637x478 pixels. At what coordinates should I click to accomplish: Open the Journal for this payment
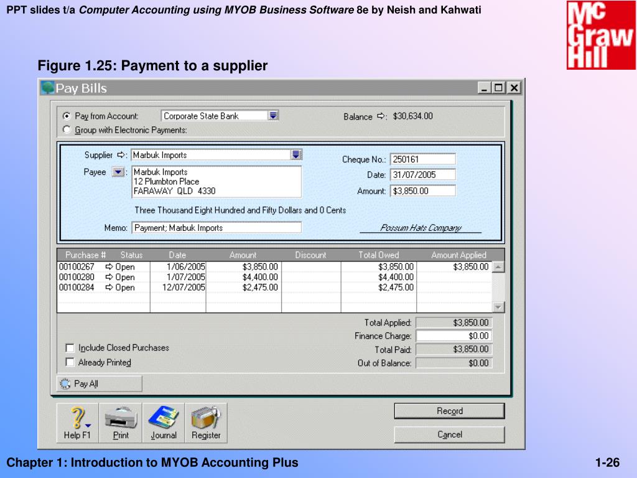[x=164, y=423]
